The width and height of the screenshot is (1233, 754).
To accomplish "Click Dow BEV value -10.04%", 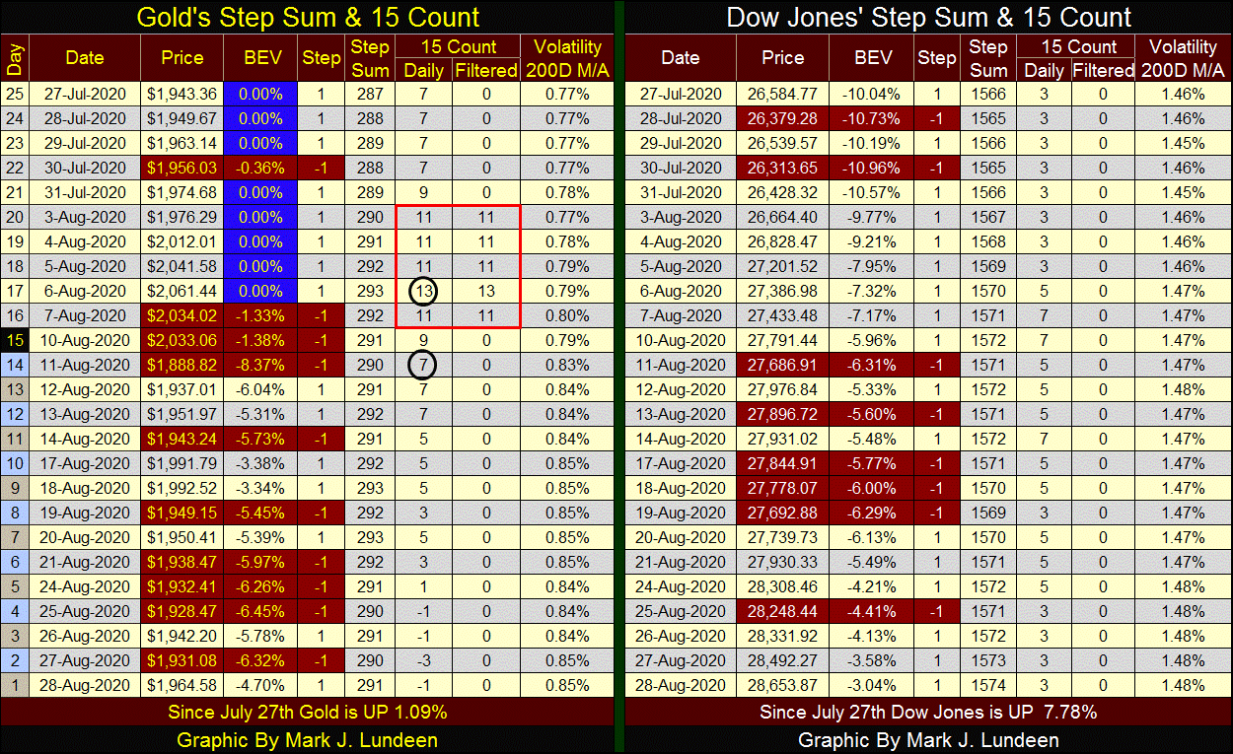I will coord(872,95).
